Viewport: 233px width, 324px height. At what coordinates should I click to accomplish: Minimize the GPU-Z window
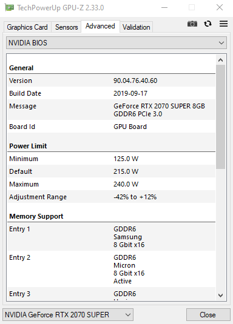coord(164,8)
